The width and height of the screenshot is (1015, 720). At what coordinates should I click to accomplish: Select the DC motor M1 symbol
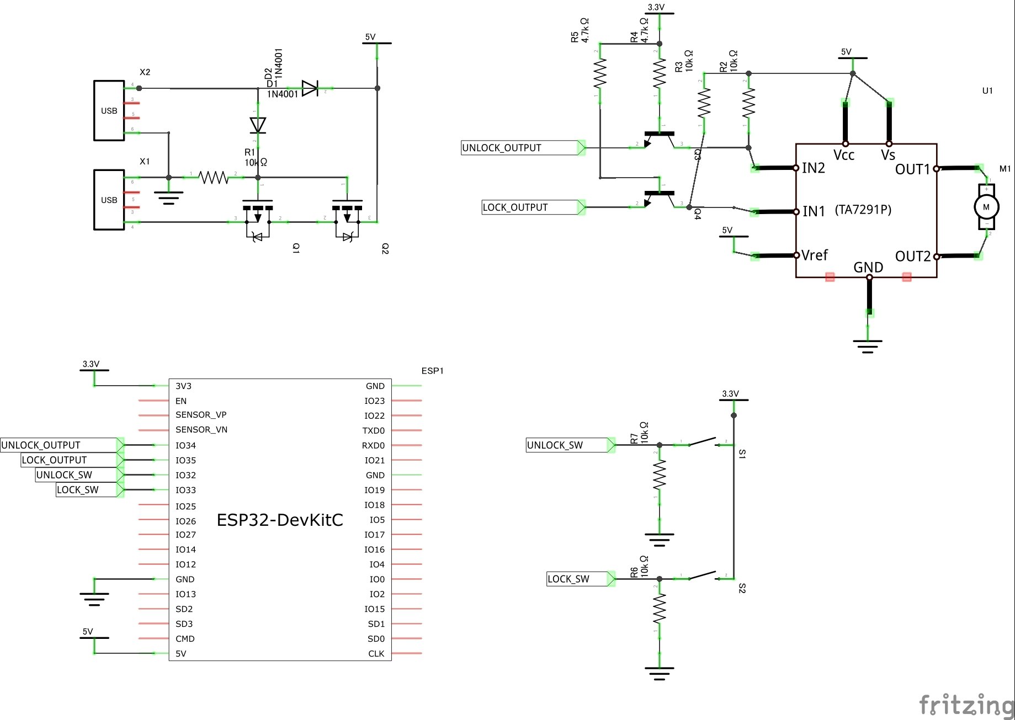(986, 207)
